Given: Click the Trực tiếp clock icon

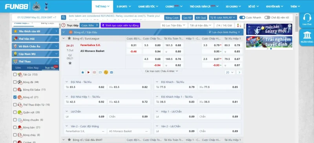Looking at the screenshot, I should 64,25.
